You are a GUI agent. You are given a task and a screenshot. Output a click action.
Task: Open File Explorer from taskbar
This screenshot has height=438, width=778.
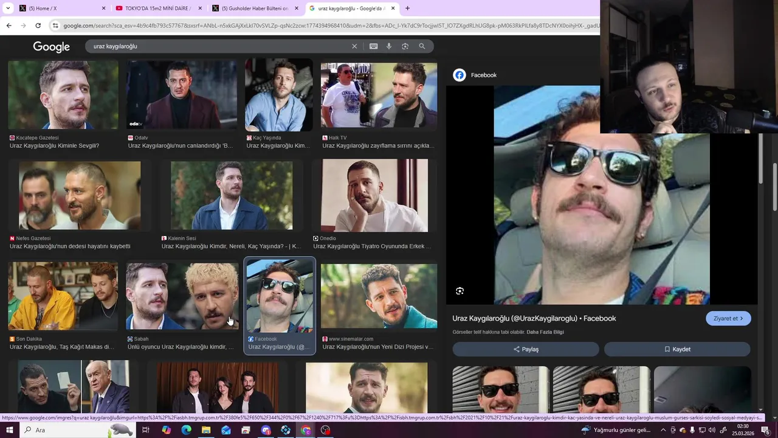(206, 430)
